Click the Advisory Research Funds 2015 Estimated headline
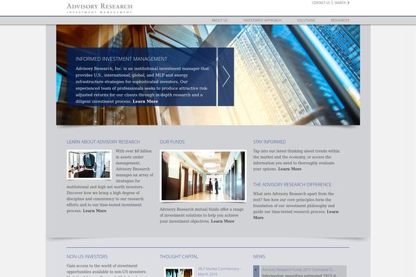This screenshot has height=277, width=416. 298,269
